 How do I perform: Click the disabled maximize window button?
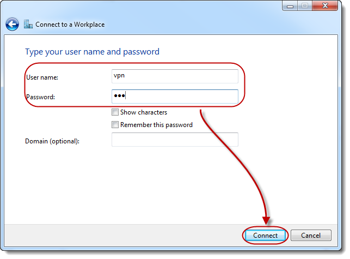[304, 5]
